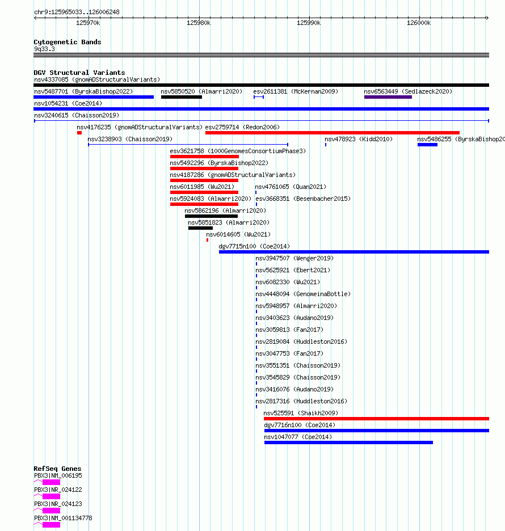Click the 126000k ruler position label
This screenshot has height=531, width=505.
[419, 23]
